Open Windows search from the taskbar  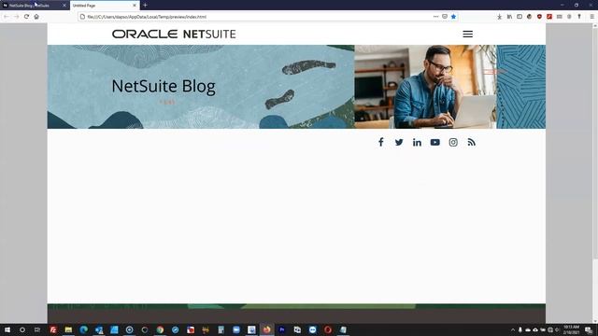click(x=22, y=329)
